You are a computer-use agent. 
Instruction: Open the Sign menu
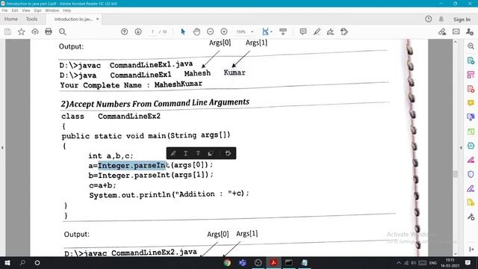click(x=38, y=10)
